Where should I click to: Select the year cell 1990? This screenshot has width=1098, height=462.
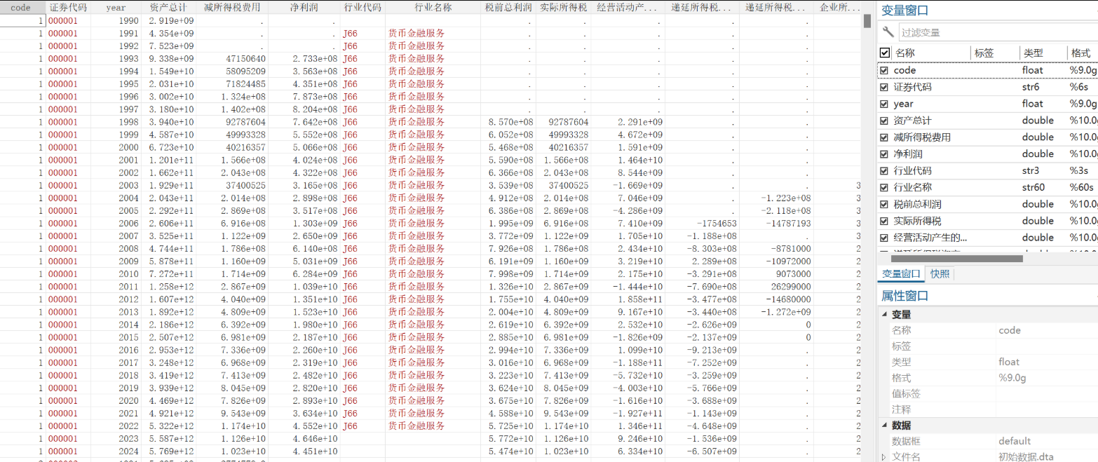click(116, 20)
